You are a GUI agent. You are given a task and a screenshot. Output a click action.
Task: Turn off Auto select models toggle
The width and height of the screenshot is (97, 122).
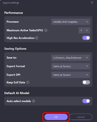(86, 101)
